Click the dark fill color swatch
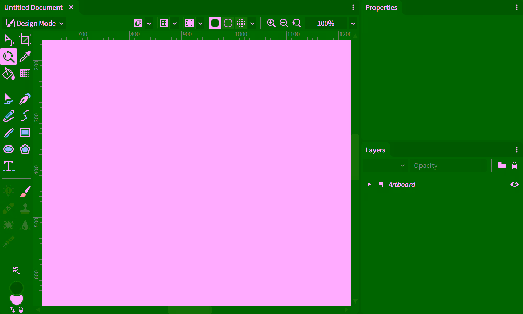The width and height of the screenshot is (523, 314). [x=16, y=287]
